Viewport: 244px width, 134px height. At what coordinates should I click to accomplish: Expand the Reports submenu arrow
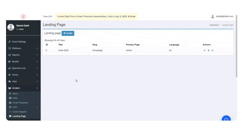pos(37,55)
